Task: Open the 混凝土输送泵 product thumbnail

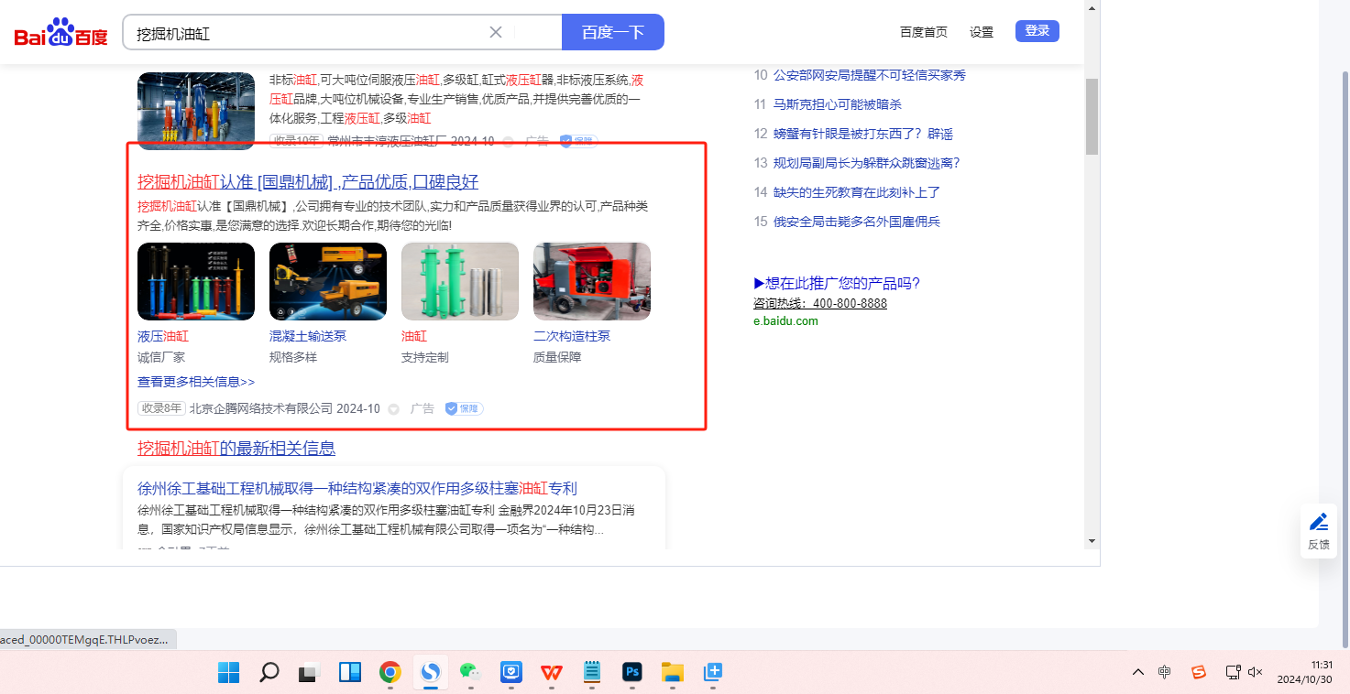Action: [x=328, y=281]
